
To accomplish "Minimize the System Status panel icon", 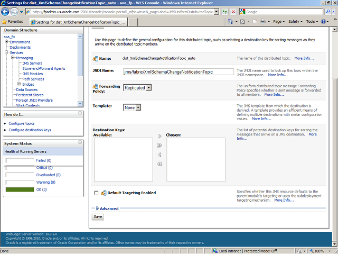I will point(80,143).
